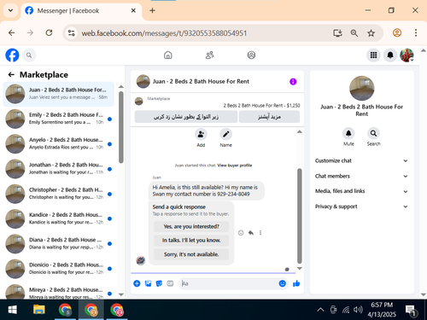Open Anyelo's conversation

pyautogui.click(x=59, y=143)
